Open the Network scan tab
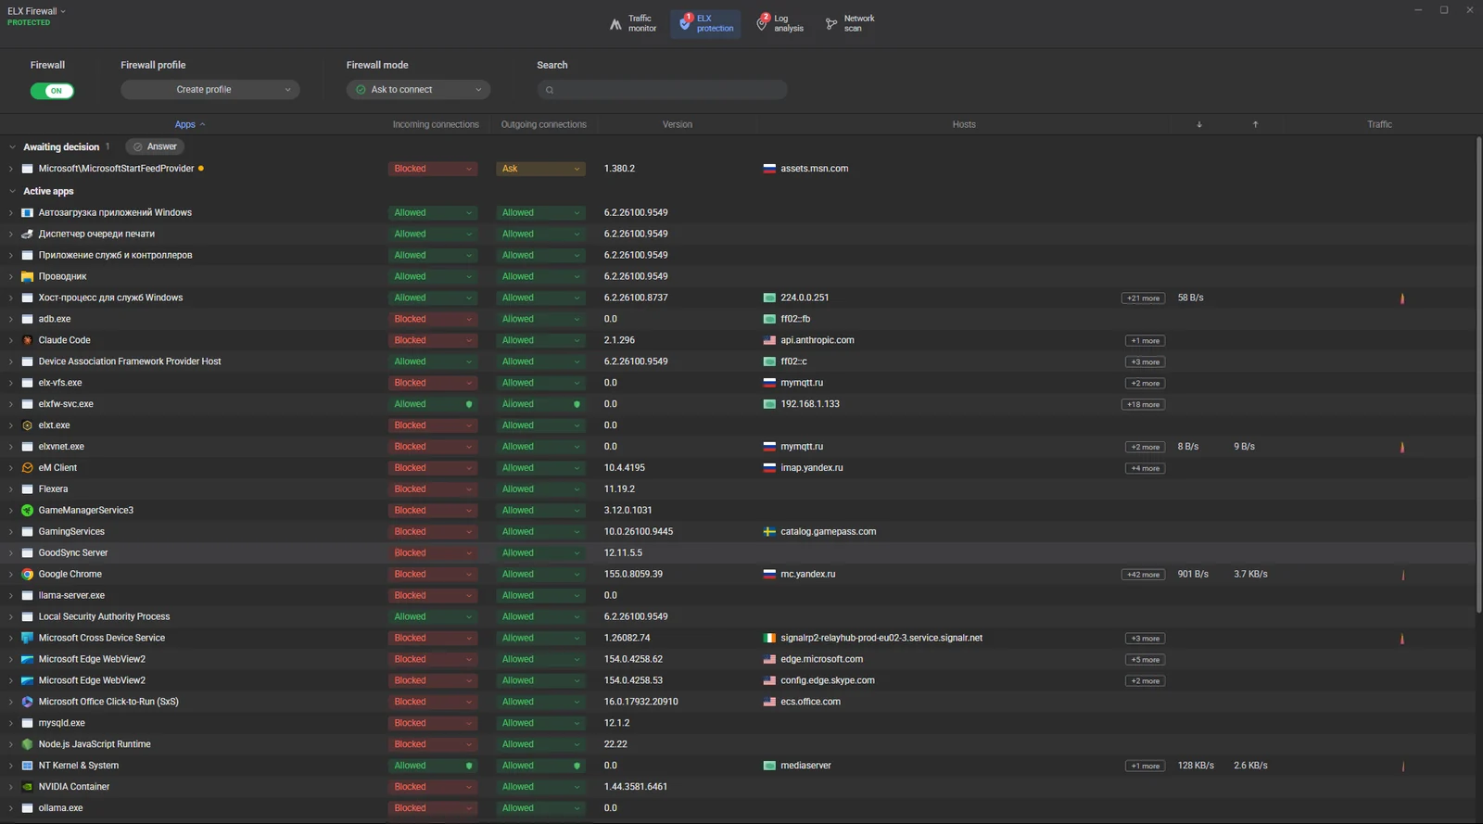Viewport: 1483px width, 824px height. [x=850, y=23]
